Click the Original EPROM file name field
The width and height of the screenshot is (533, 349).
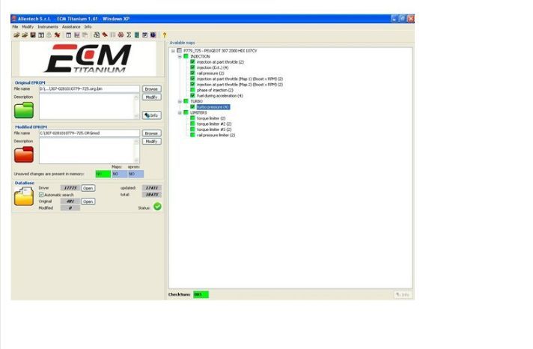(x=89, y=89)
